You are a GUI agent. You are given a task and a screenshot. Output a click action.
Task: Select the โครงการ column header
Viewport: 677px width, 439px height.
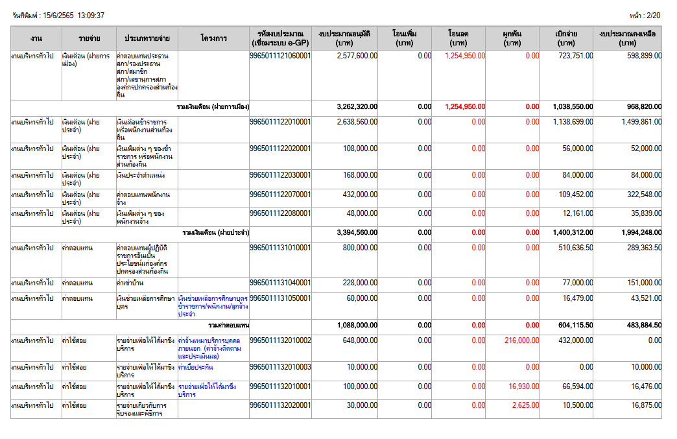tap(213, 38)
